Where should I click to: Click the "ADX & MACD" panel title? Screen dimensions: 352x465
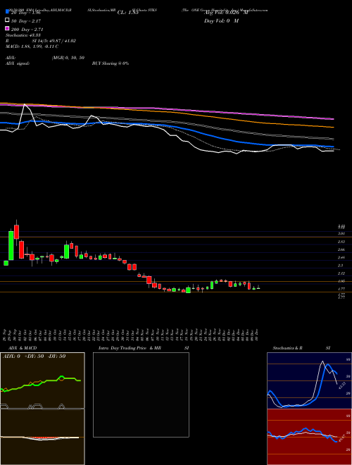[23, 348]
